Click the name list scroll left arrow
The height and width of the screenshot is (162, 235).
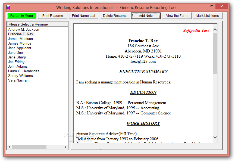point(9,147)
